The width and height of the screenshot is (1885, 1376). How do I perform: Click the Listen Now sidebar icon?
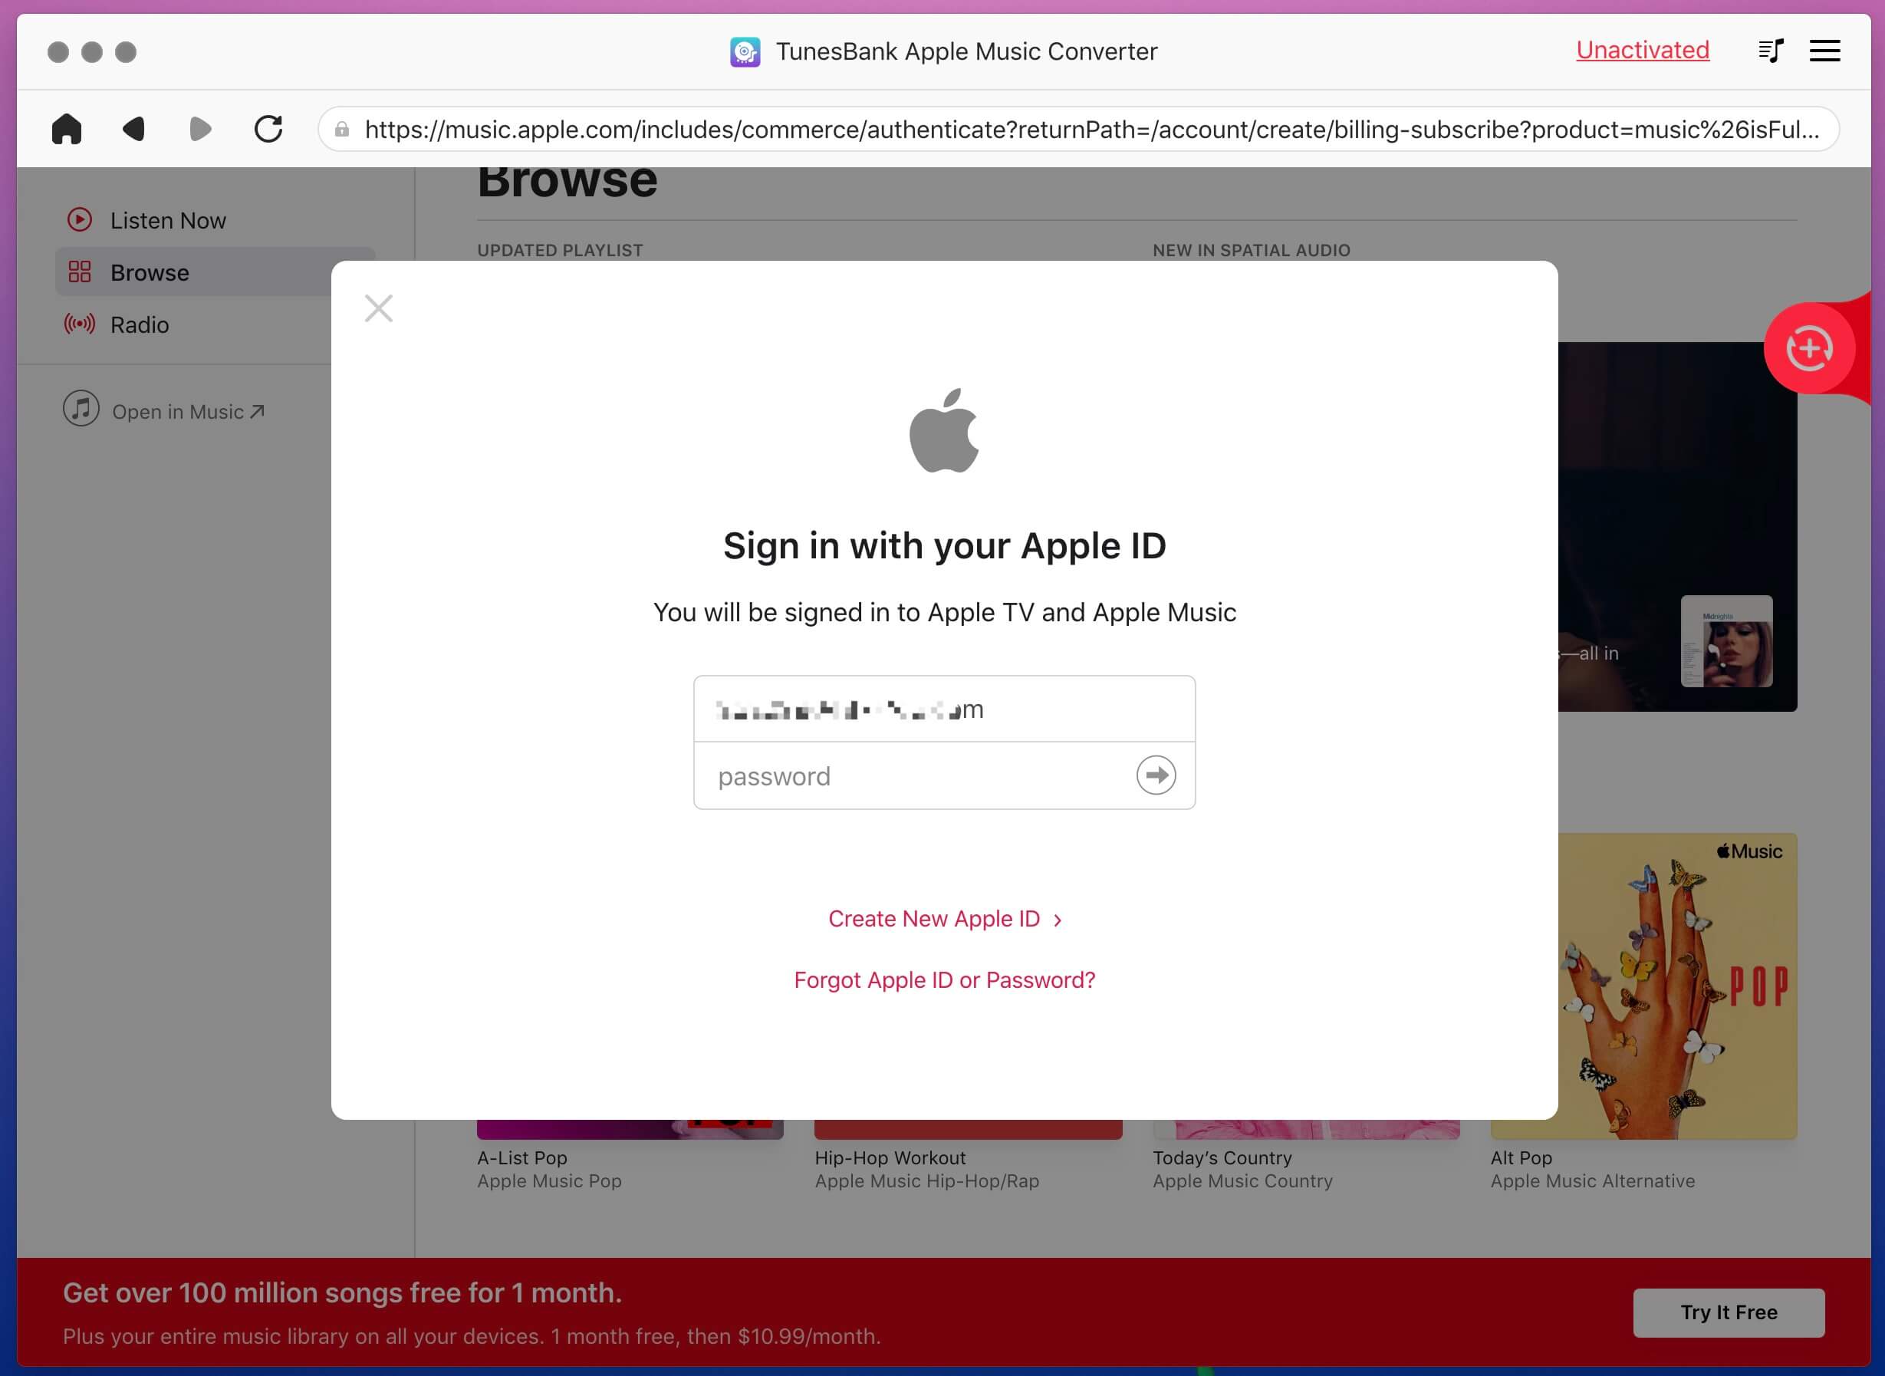[x=81, y=221]
